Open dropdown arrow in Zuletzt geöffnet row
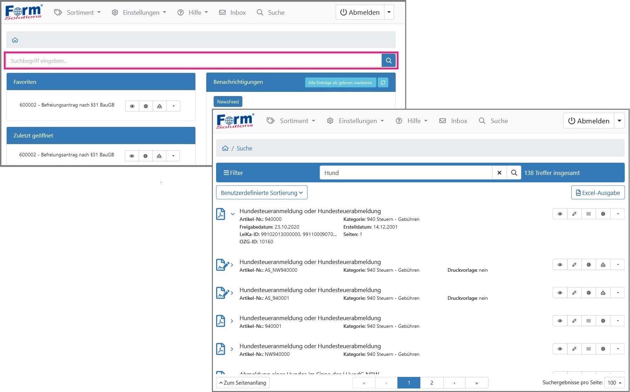 (x=173, y=156)
